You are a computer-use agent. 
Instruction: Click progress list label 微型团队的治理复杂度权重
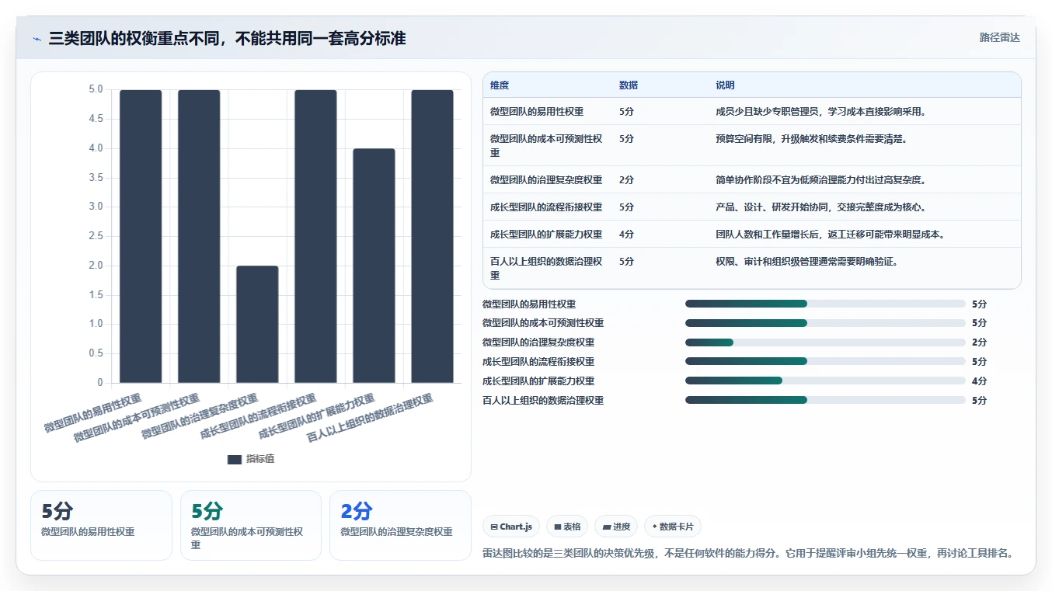[538, 342]
